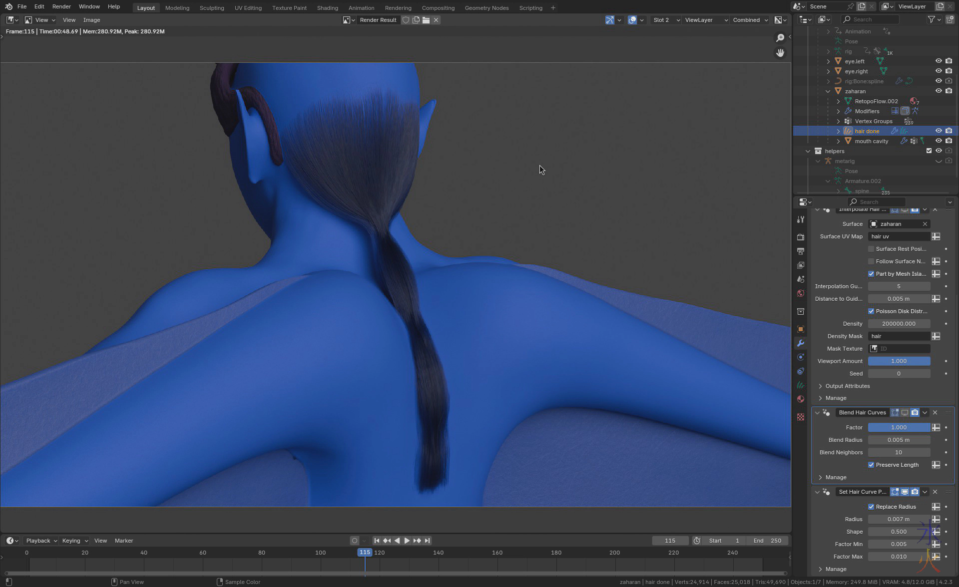Uncheck Replace Radius checkbox

(x=871, y=507)
